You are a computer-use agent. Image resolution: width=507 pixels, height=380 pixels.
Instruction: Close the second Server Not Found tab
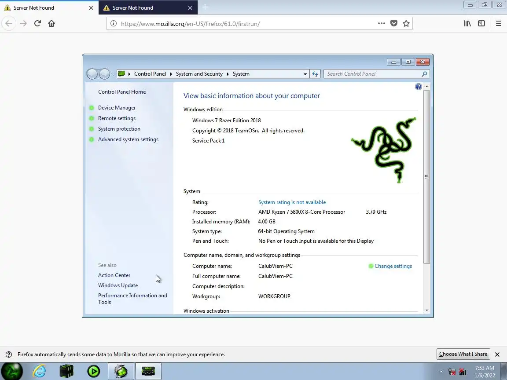(190, 8)
